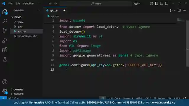Select app.py in the explorer tree
This screenshot has height=106, width=189.
[22, 32]
